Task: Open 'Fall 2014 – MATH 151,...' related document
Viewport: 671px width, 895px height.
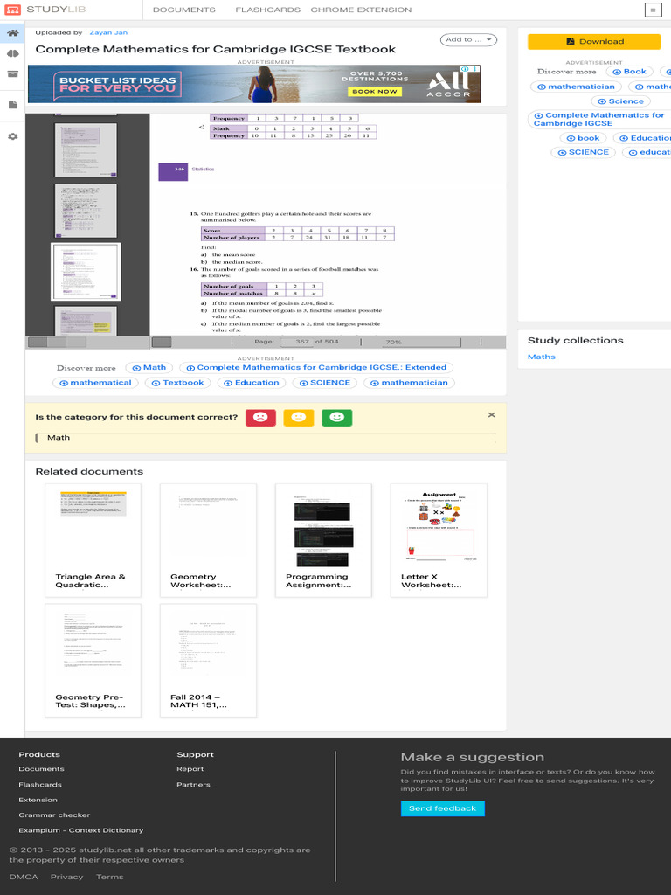Action: (x=208, y=661)
